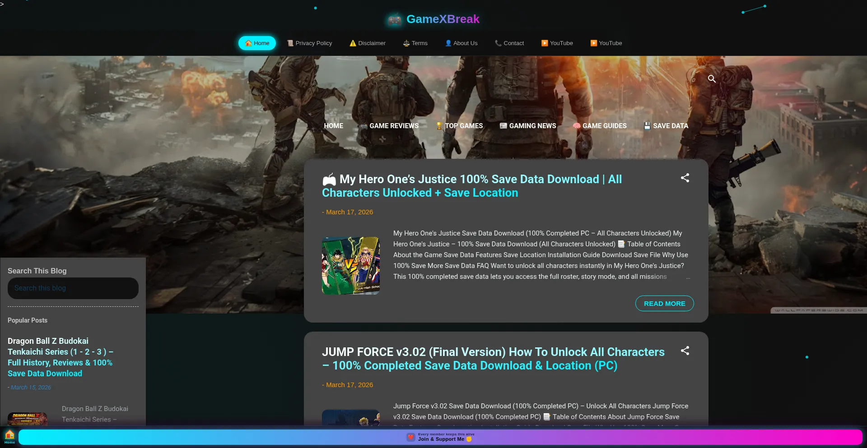Image resolution: width=867 pixels, height=448 pixels.
Task: Open the About Us page
Action: (x=461, y=43)
